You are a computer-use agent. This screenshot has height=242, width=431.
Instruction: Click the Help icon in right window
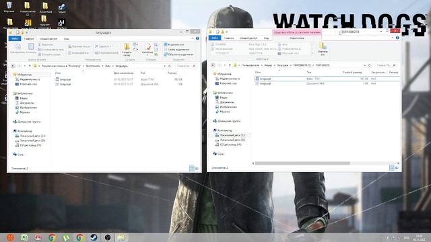tap(397, 38)
